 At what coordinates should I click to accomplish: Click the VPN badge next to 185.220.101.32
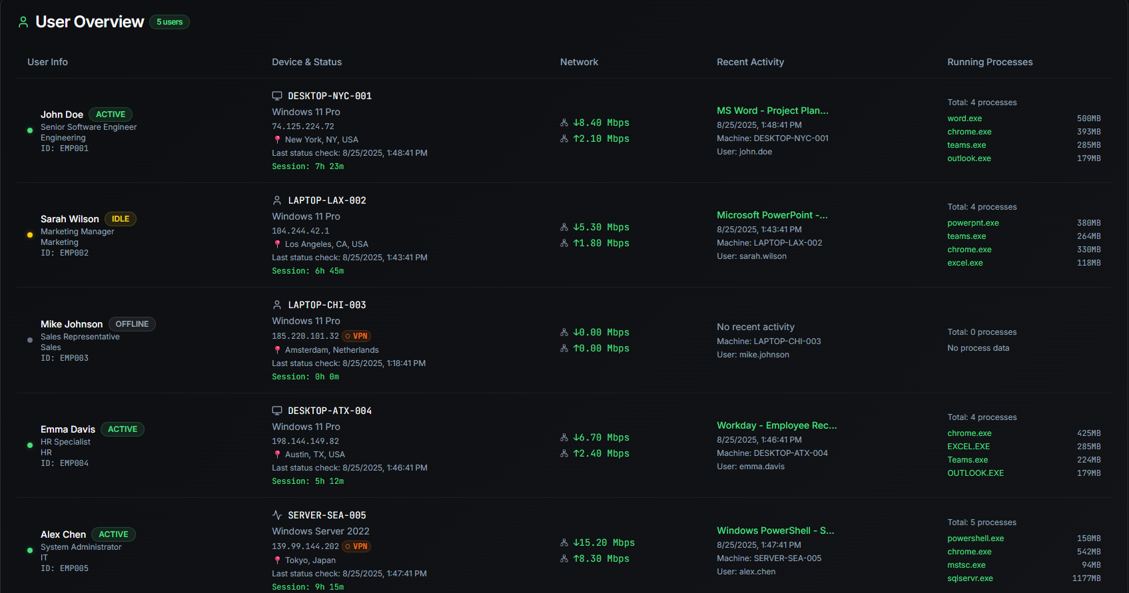356,336
